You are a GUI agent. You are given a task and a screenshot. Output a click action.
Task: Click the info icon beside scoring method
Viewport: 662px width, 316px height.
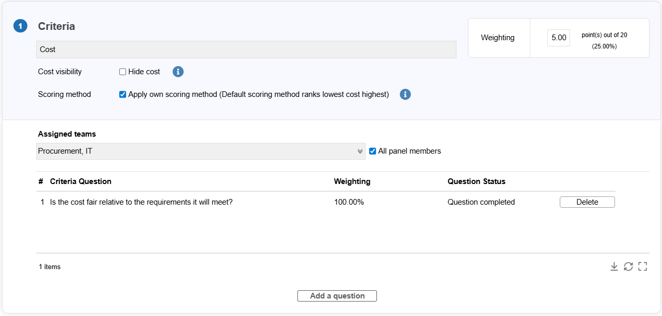click(405, 94)
